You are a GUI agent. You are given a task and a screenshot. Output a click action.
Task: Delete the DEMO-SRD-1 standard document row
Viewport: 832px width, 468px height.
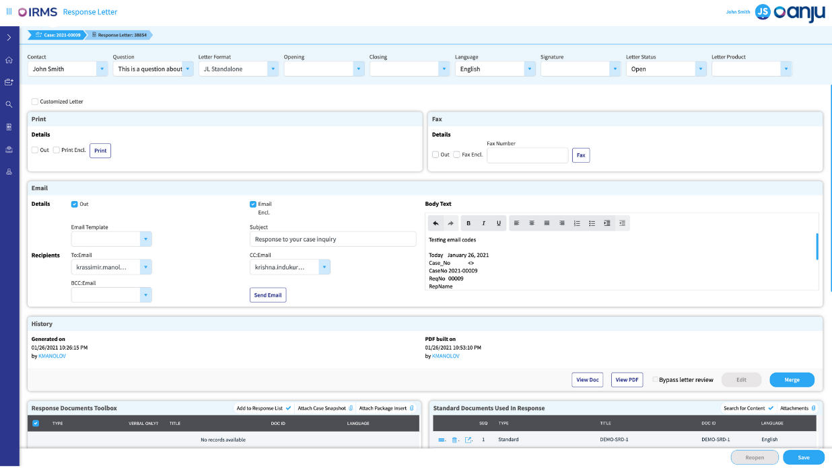(x=454, y=440)
